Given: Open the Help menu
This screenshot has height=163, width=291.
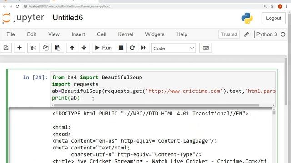Looking at the screenshot, I should click(x=182, y=34).
